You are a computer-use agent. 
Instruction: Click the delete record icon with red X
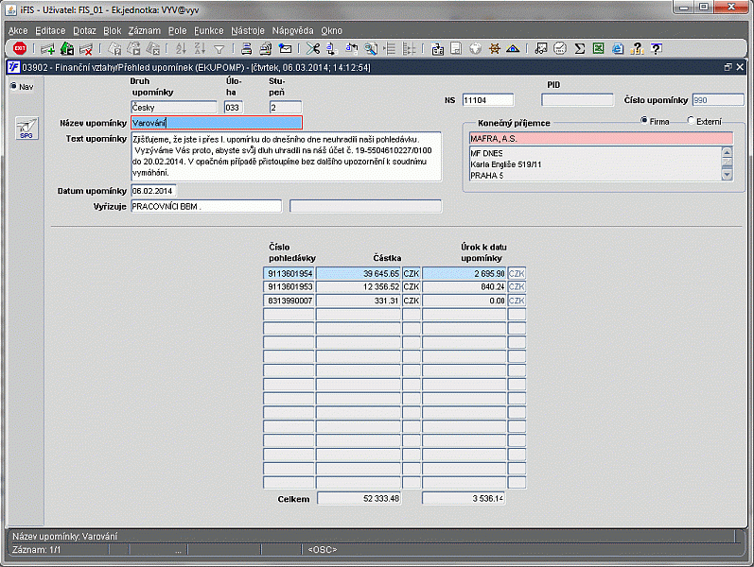point(85,48)
